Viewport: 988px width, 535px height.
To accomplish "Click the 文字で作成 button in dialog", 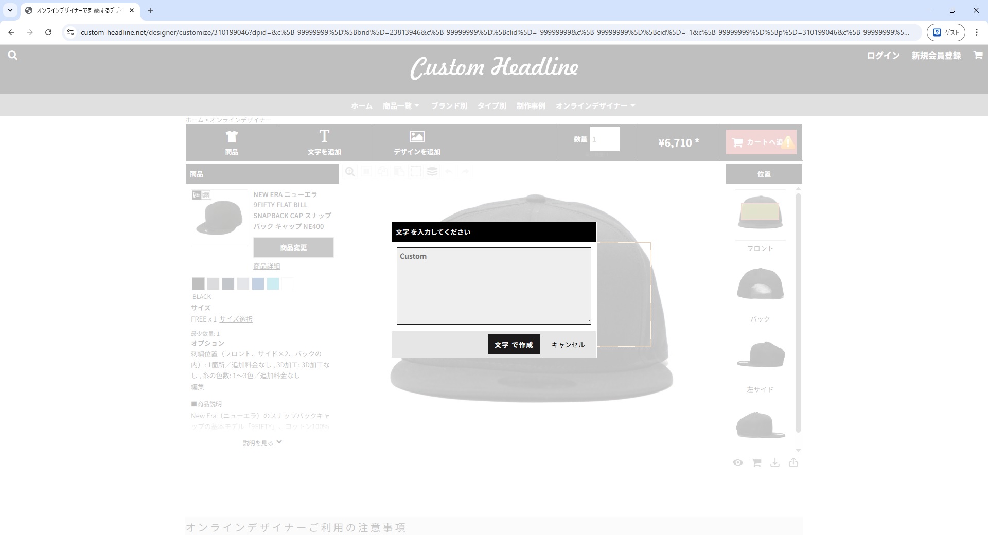I will (x=514, y=345).
